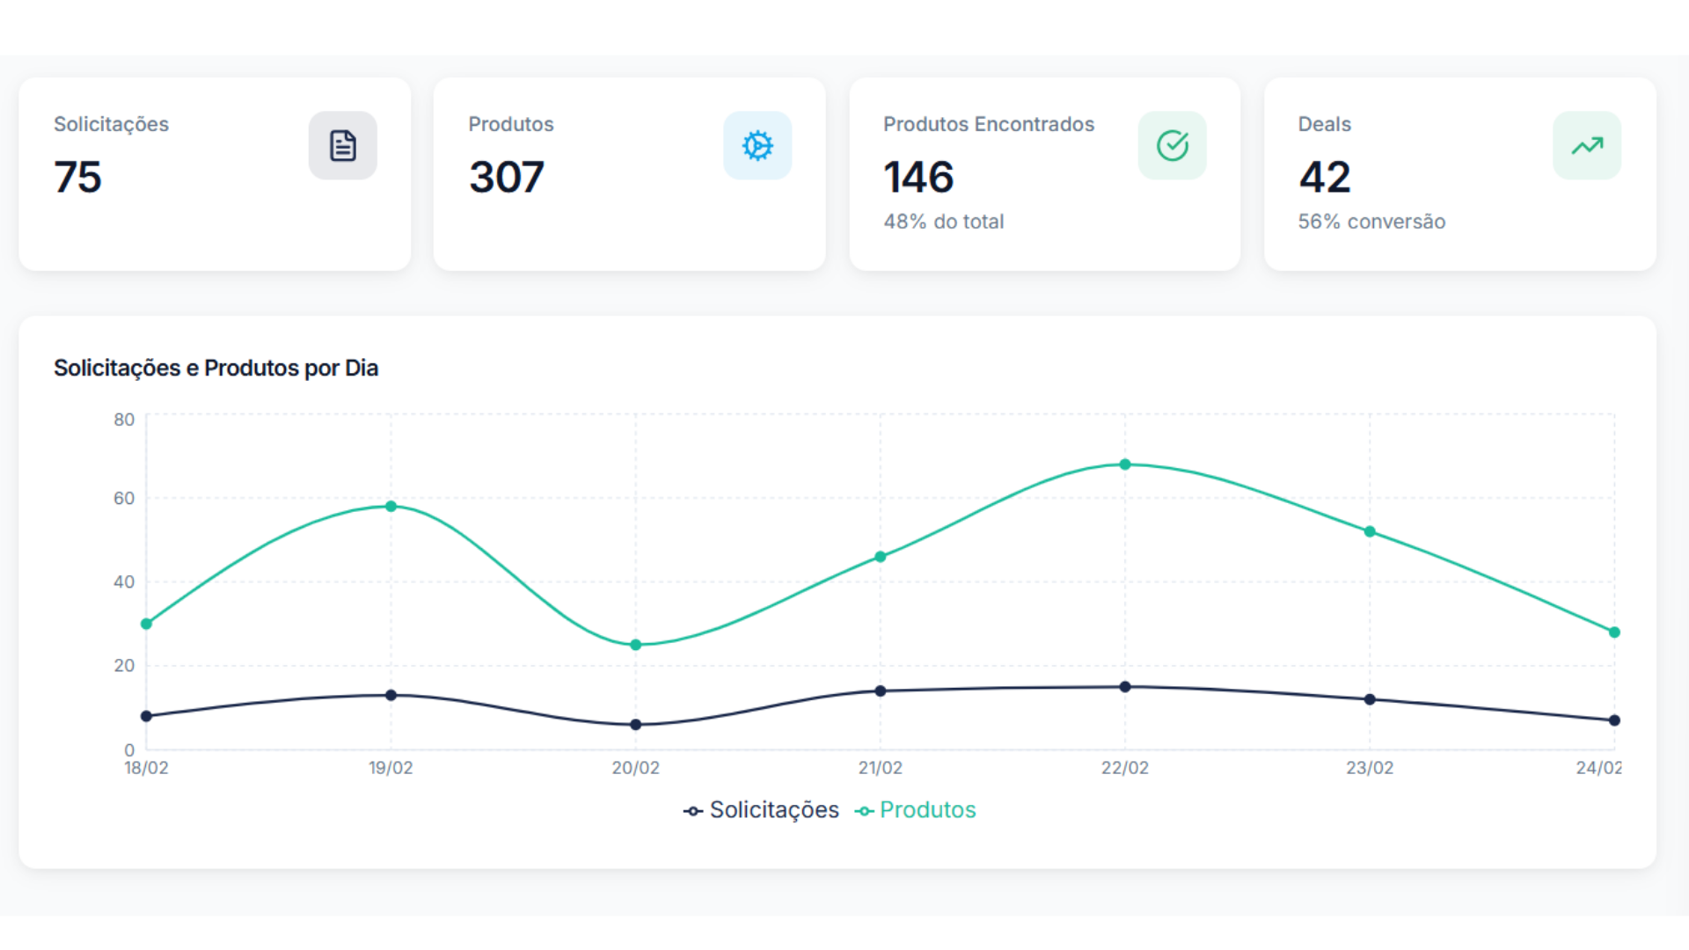Click the Deals value 42

(1325, 178)
